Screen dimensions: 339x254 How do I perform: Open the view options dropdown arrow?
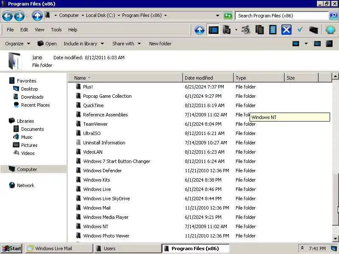point(306,44)
